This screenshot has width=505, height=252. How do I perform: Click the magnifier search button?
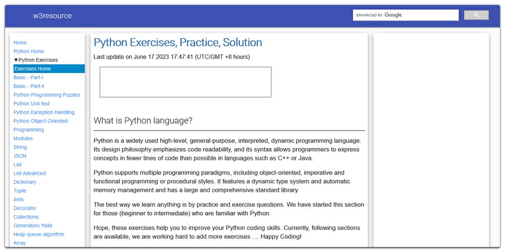(x=476, y=15)
